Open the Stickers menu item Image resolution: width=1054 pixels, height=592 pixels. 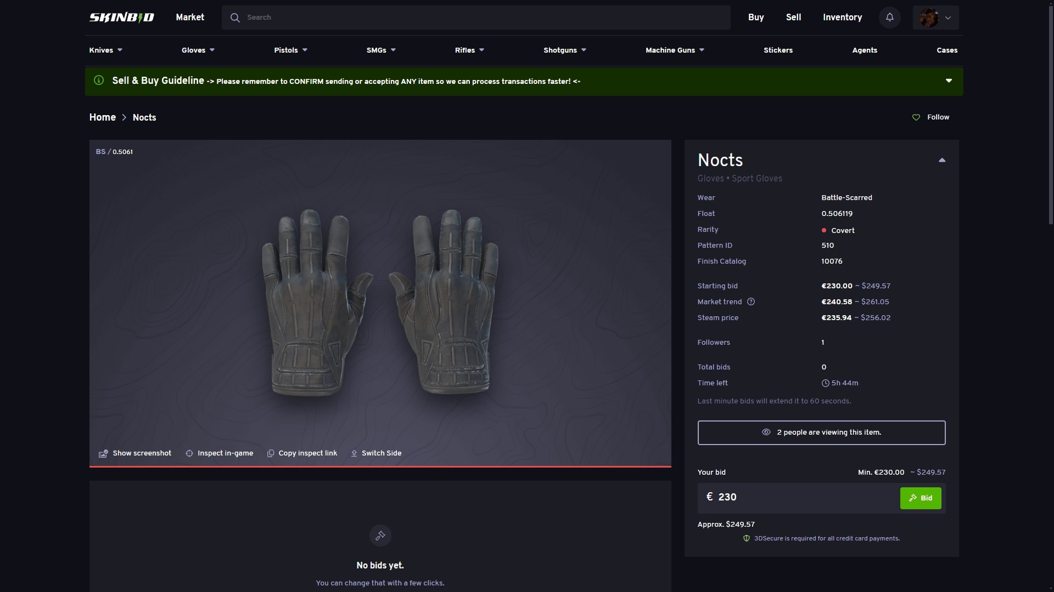[778, 50]
